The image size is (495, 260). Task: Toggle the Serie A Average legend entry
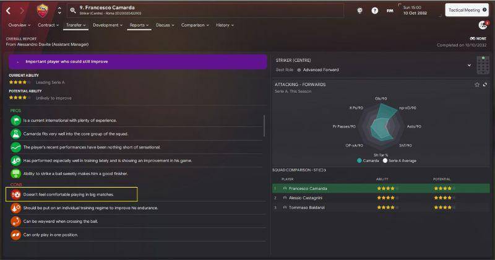point(400,160)
